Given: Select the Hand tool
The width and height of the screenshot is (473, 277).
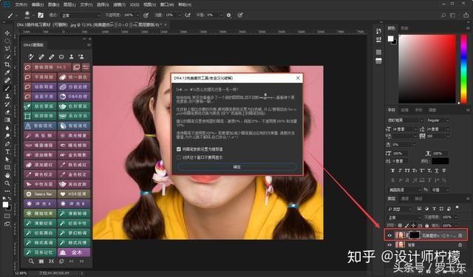Looking at the screenshot, I should [7, 175].
